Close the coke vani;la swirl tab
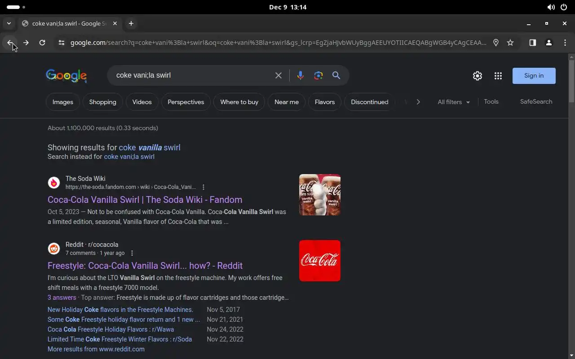 tap(115, 23)
